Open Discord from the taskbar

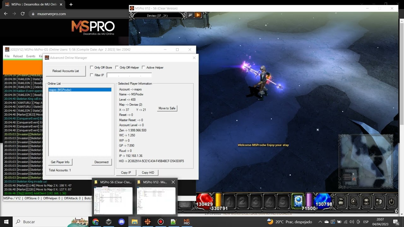tap(122, 222)
